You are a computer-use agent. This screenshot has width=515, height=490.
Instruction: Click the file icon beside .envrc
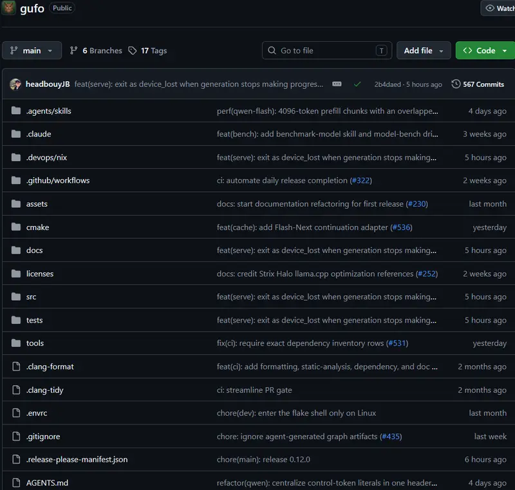[x=16, y=413]
